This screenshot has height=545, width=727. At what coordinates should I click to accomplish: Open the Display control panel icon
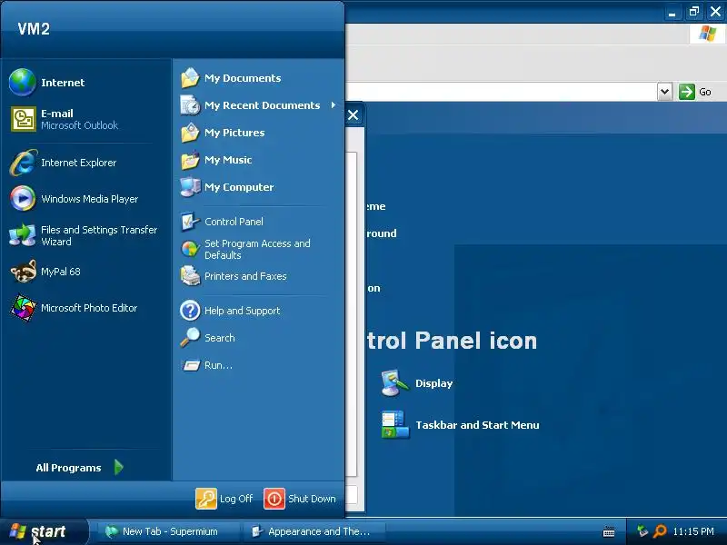(x=417, y=383)
